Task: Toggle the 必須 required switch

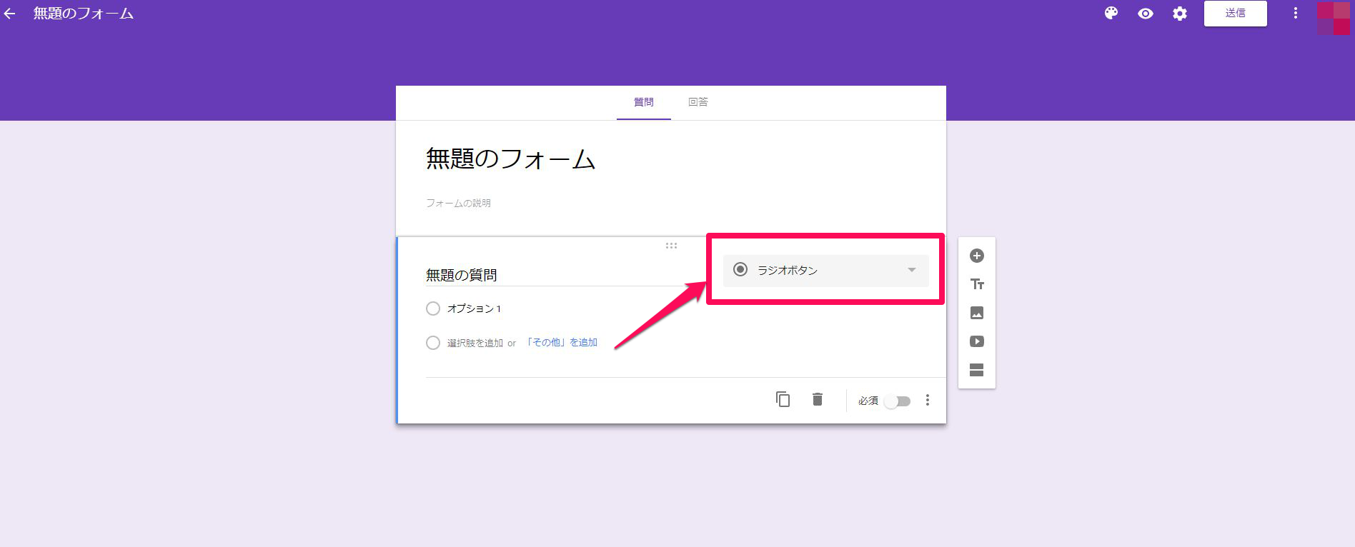Action: pyautogui.click(x=898, y=401)
